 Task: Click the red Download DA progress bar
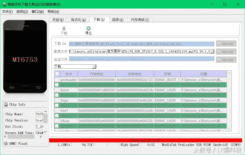(146, 140)
